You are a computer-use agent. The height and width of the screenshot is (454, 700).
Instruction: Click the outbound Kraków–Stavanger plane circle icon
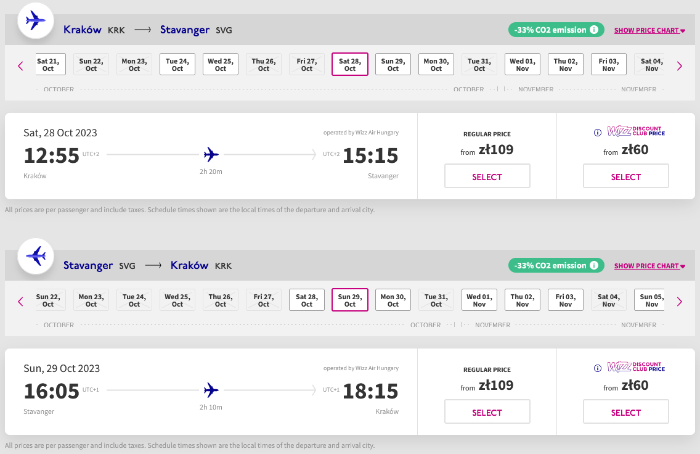[x=36, y=20]
